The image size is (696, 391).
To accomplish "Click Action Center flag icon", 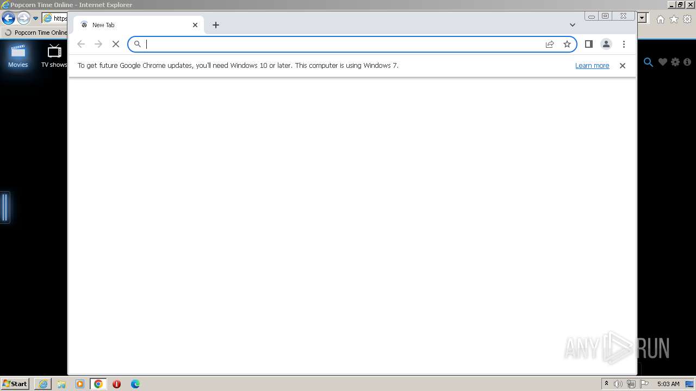I will (644, 384).
